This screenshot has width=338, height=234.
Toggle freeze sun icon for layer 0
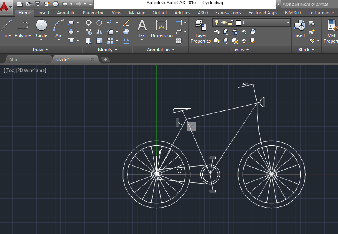tap(224, 22)
